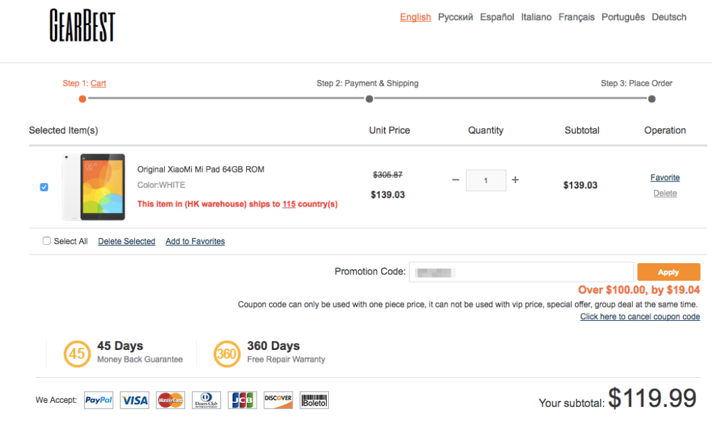Click the PayPal payment icon
This screenshot has width=712, height=430.
99,400
